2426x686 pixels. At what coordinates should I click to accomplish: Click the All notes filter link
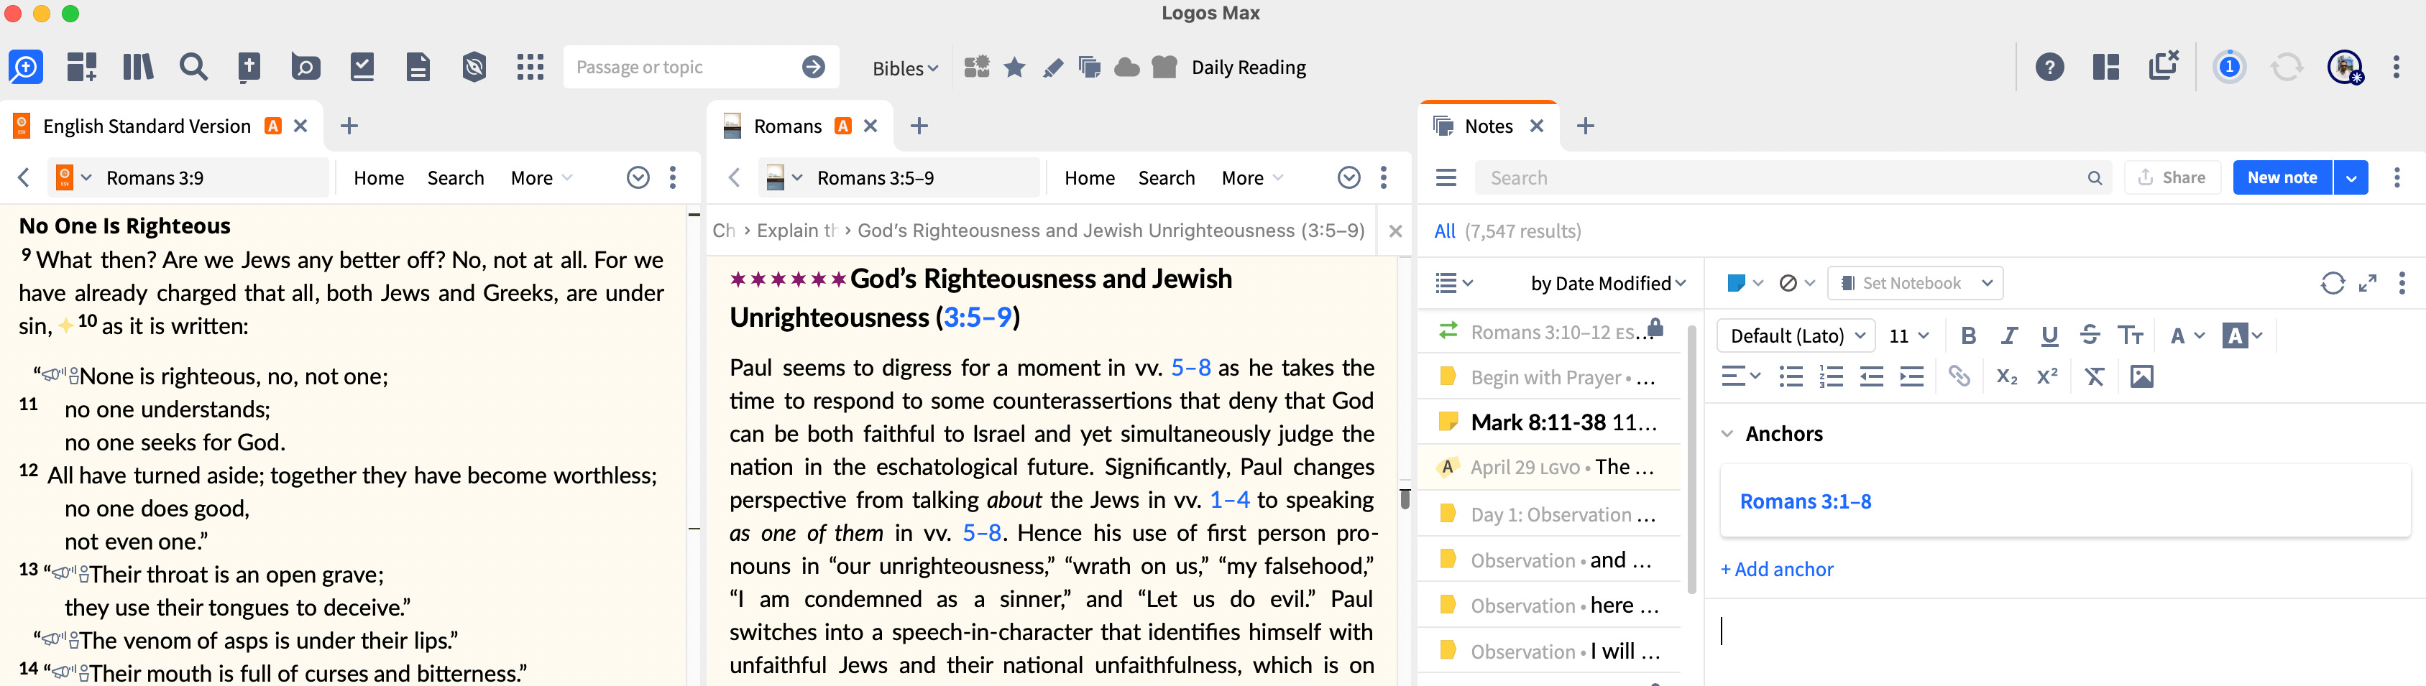coord(1445,231)
